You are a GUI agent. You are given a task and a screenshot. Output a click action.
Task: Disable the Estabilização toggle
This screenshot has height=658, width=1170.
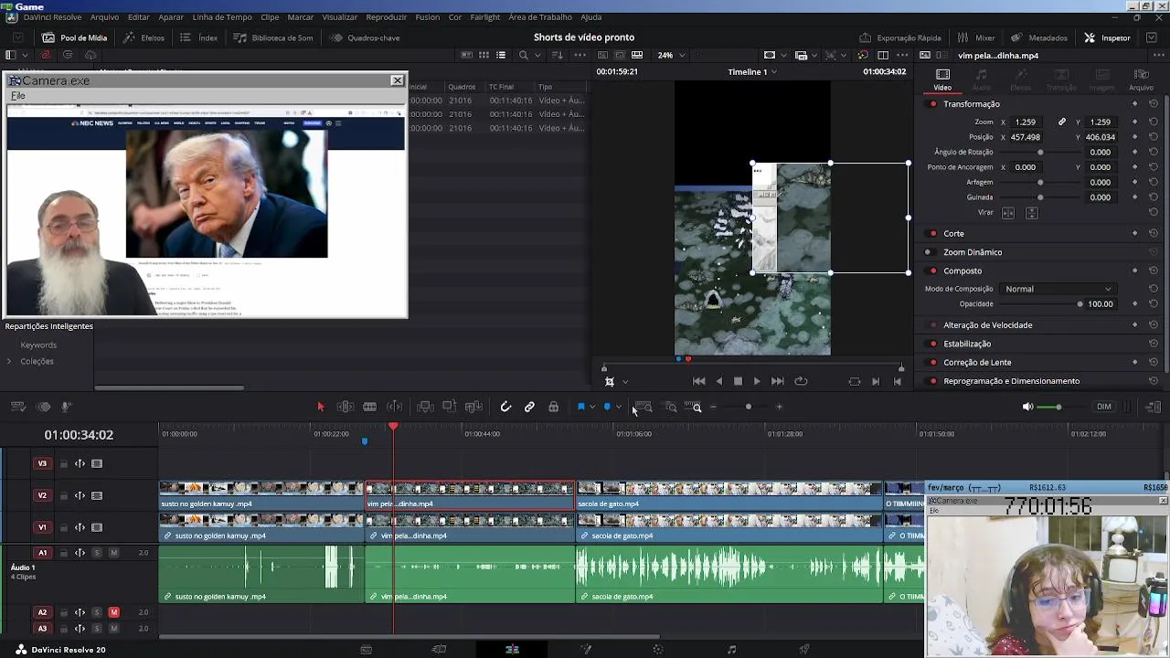point(933,344)
